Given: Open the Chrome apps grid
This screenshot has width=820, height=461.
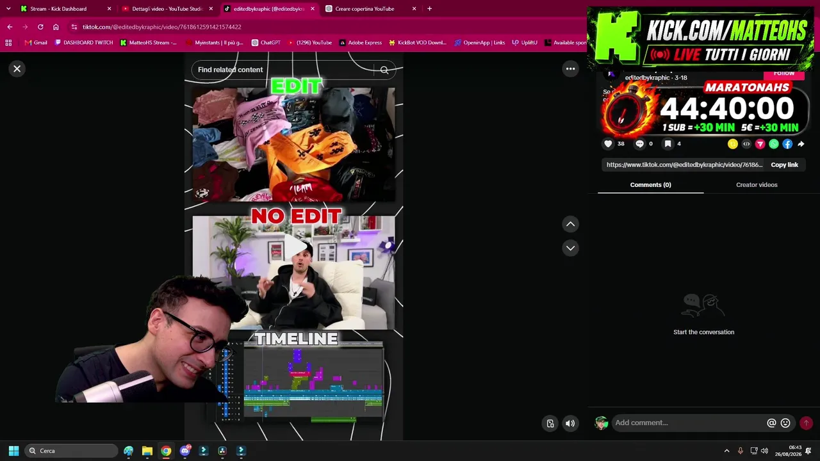Looking at the screenshot, I should click(8, 43).
